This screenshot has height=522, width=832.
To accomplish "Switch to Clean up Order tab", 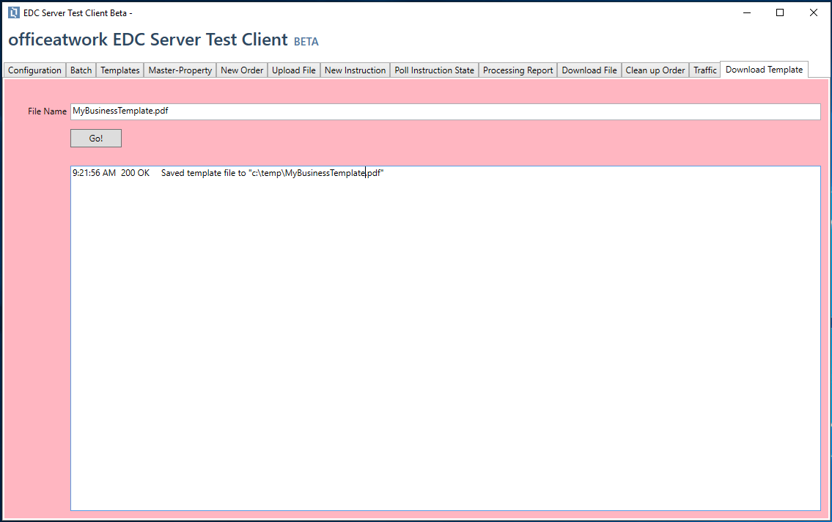I will pyautogui.click(x=655, y=70).
